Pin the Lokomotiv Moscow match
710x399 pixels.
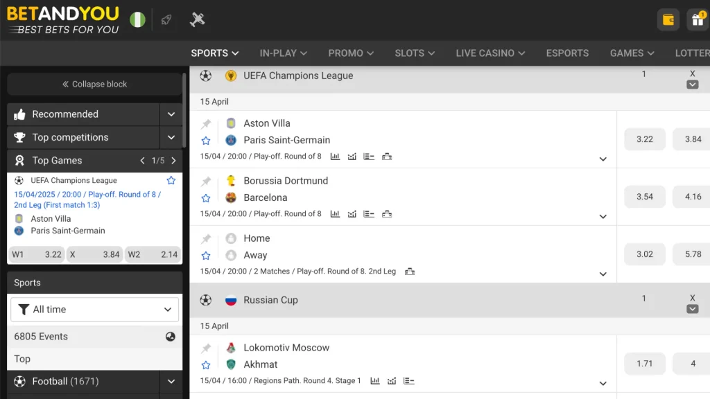point(206,348)
